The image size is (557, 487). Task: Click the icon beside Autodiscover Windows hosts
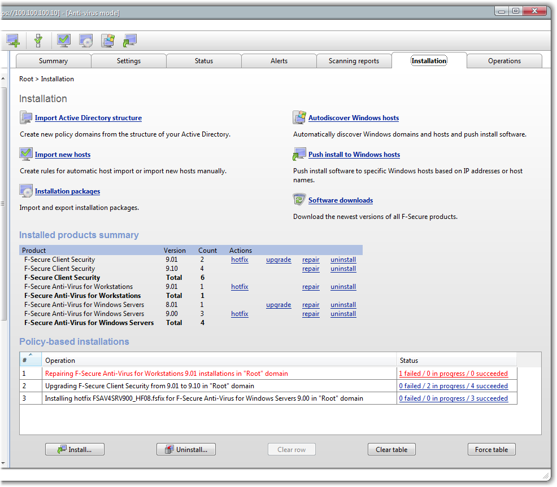click(x=299, y=117)
